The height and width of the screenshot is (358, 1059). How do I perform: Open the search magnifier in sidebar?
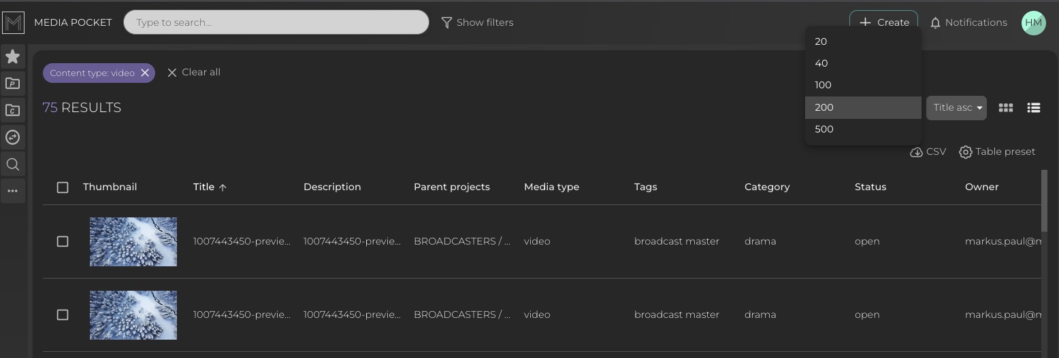pos(12,164)
